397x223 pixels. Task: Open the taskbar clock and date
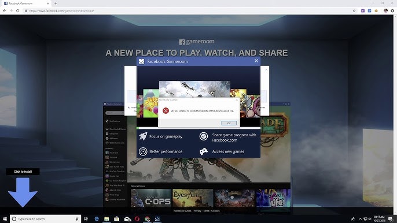pos(379,219)
